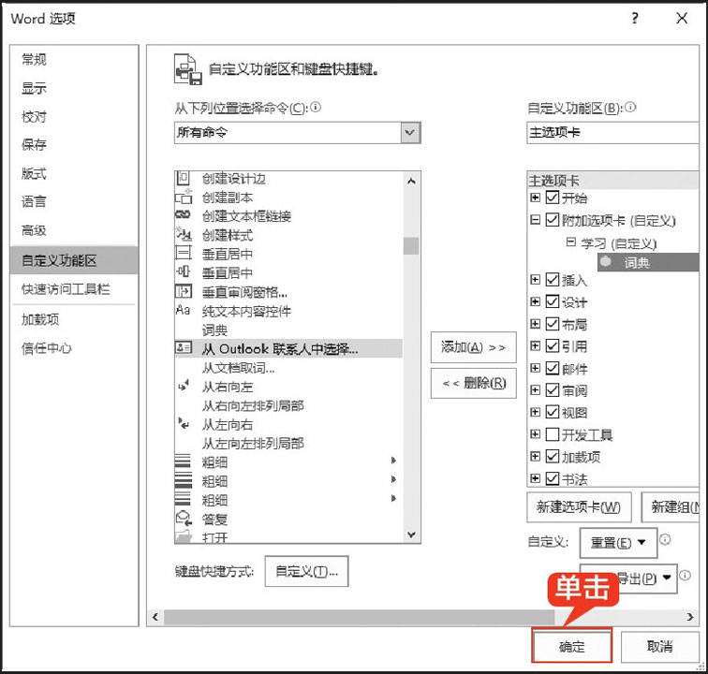The width and height of the screenshot is (708, 674).
Task: Select the 词典 command in list
Action: [288, 330]
